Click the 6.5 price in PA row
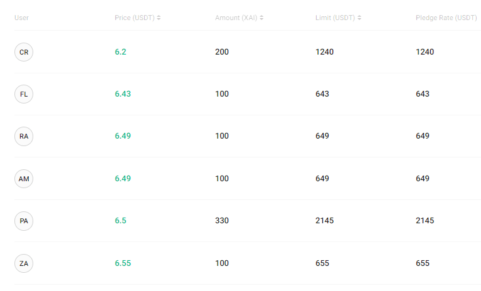The height and width of the screenshot is (291, 481). coord(120,221)
